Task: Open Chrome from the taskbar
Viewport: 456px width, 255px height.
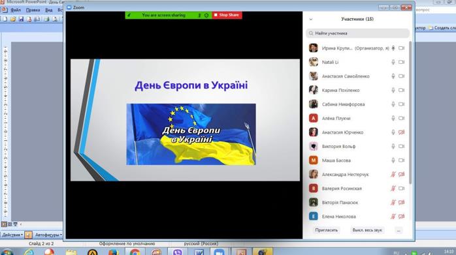Action: (135, 252)
